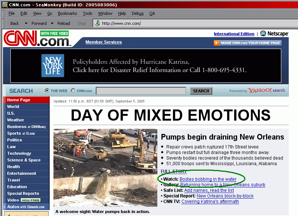Open the Window menu
Viewport: 298px width, 216px height.
(x=105, y=13)
